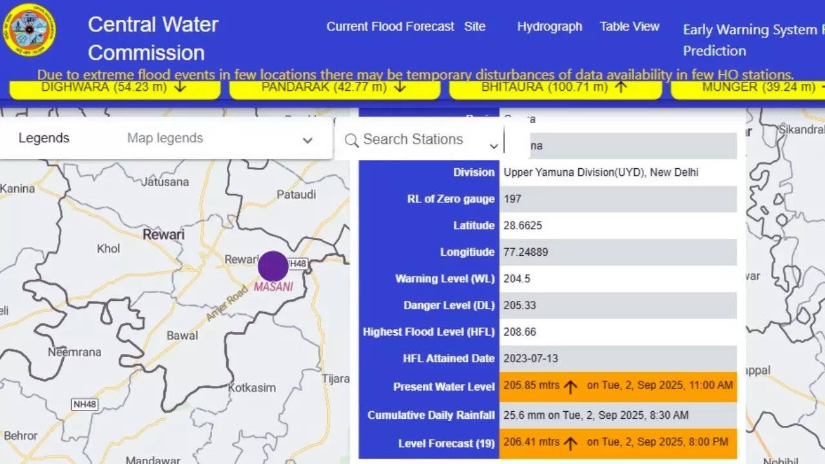Open the Early Warning System Prediction menu
This screenshot has height=464, width=825.
tap(753, 40)
